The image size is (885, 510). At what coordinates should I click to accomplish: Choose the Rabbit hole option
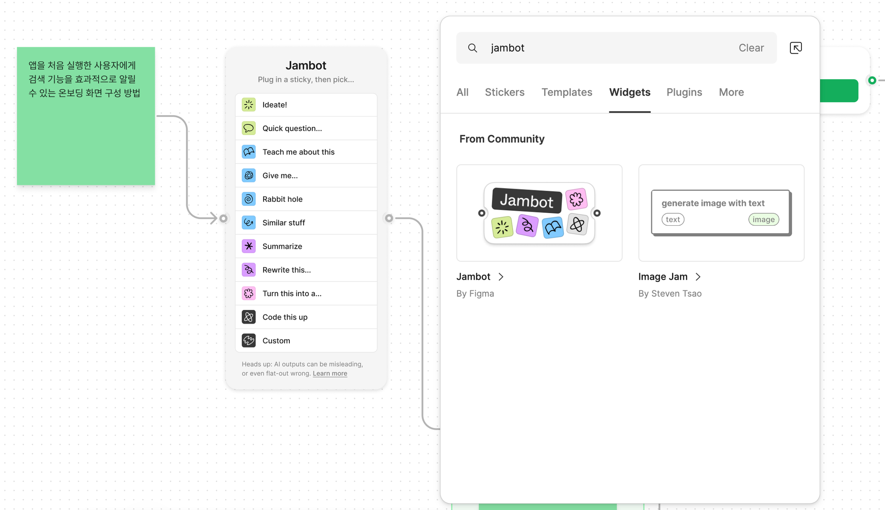point(306,199)
